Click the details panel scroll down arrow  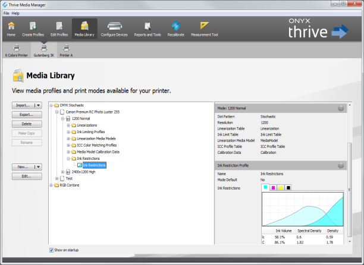point(349,242)
